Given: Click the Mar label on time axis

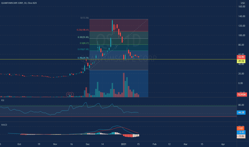Looking at the screenshot, I should [x=185, y=144].
